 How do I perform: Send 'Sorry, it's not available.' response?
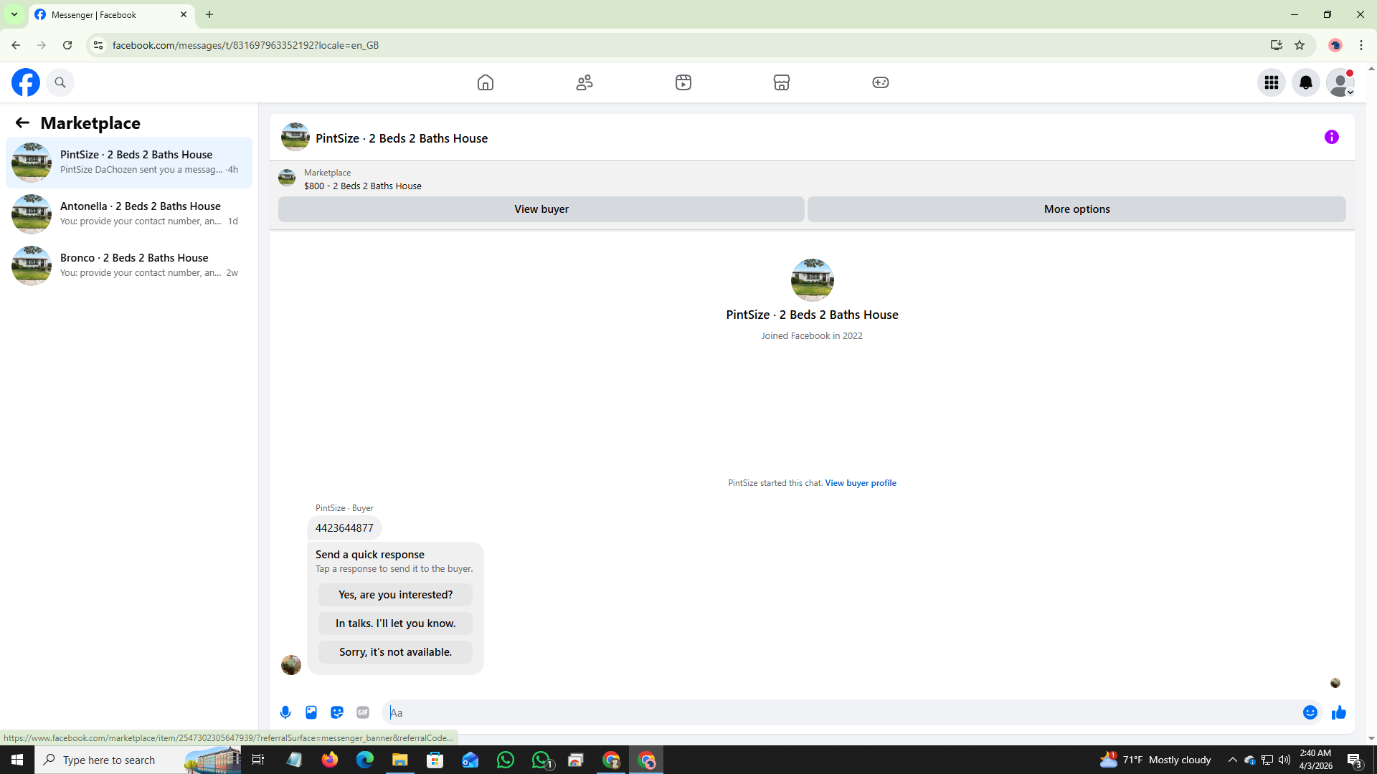[395, 652]
